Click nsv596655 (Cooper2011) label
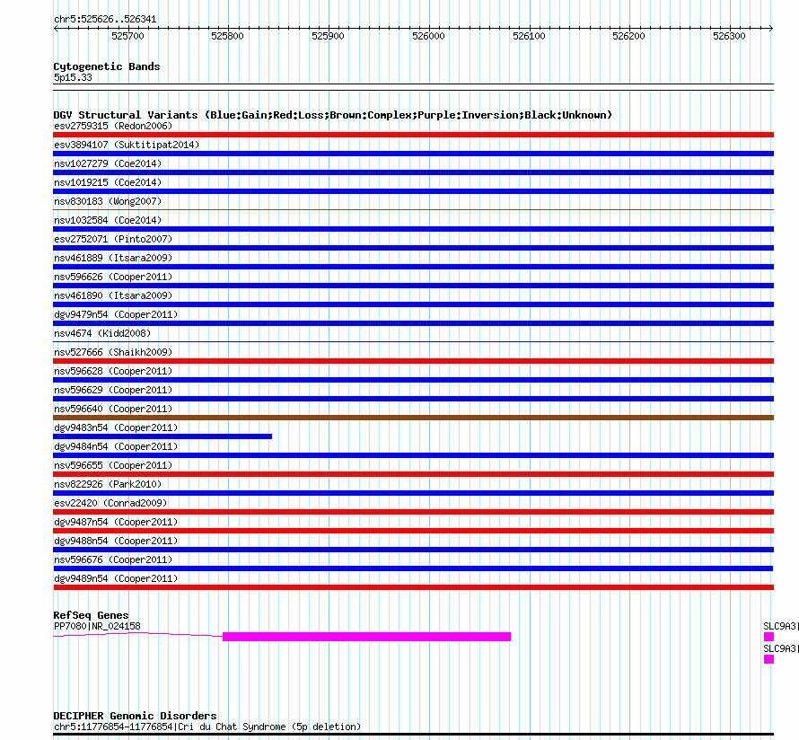This screenshot has height=740, width=799. pyautogui.click(x=113, y=465)
